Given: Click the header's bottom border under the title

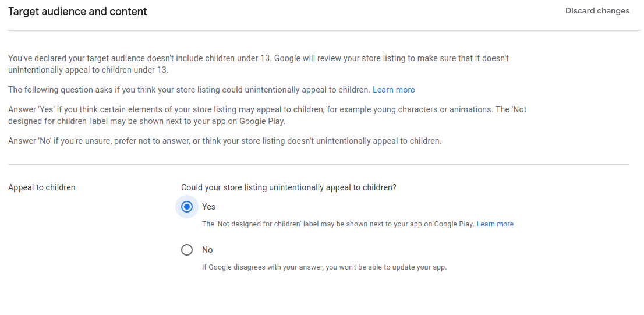Looking at the screenshot, I should pos(322,30).
